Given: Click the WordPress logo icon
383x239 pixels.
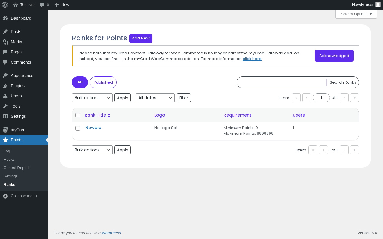Looking at the screenshot, I should 5,5.
